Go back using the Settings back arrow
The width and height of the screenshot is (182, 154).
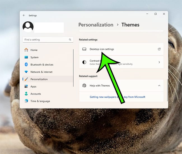tap(24, 15)
